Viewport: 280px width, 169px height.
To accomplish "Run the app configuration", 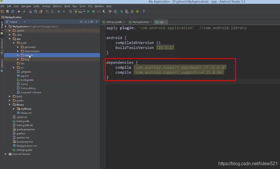I will [x=88, y=12].
